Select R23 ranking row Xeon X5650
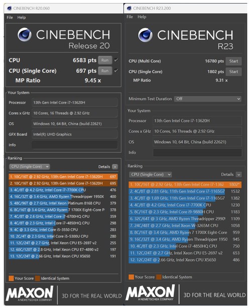The width and height of the screenshot is (251, 308). pos(185,260)
